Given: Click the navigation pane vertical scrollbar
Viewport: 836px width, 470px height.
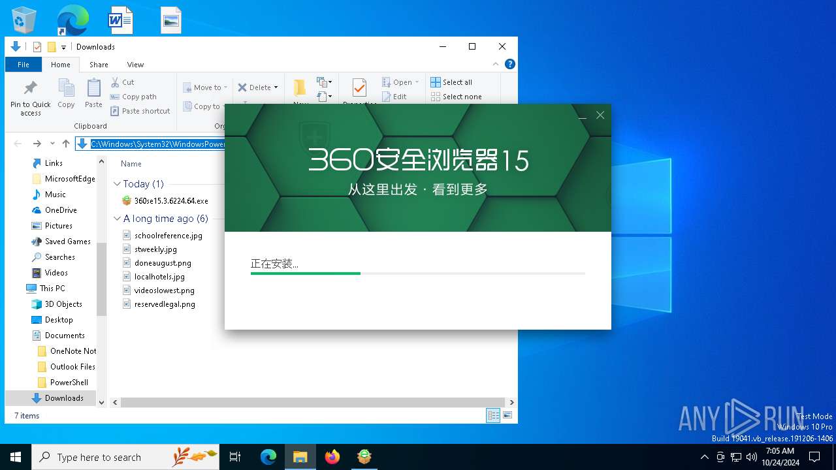Looking at the screenshot, I should click(x=101, y=279).
